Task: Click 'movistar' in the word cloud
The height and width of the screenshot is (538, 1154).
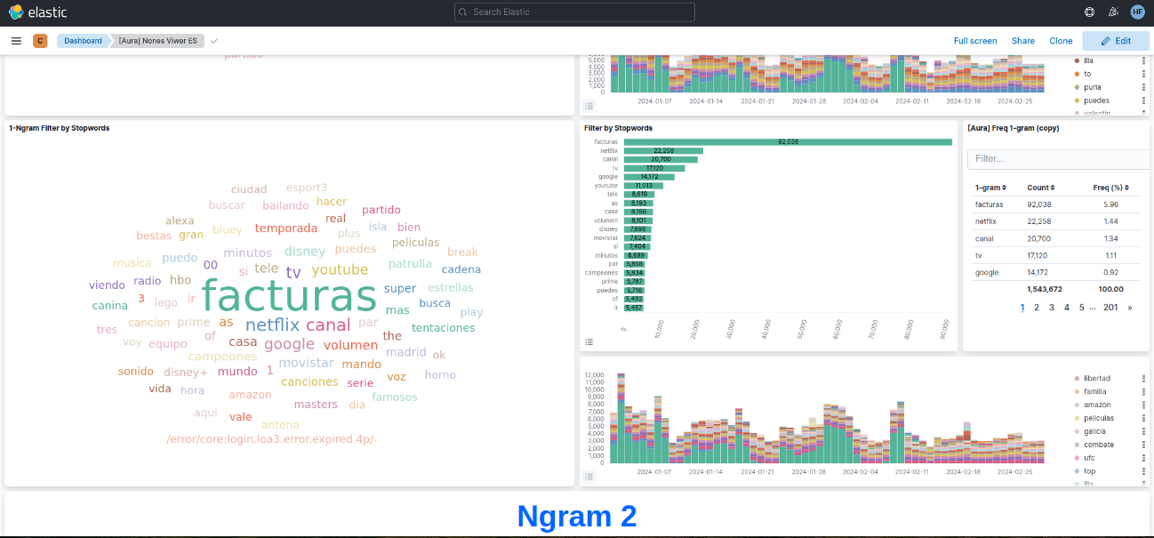Action: (306, 363)
